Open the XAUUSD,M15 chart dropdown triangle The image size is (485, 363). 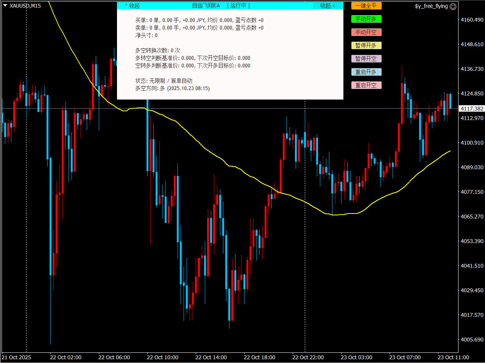pyautogui.click(x=5, y=6)
